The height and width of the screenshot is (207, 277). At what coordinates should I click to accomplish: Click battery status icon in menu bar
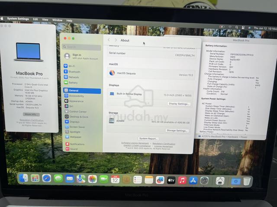pos(222,27)
